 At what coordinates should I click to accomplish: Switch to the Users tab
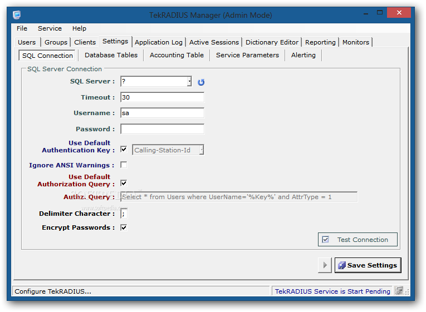(27, 42)
